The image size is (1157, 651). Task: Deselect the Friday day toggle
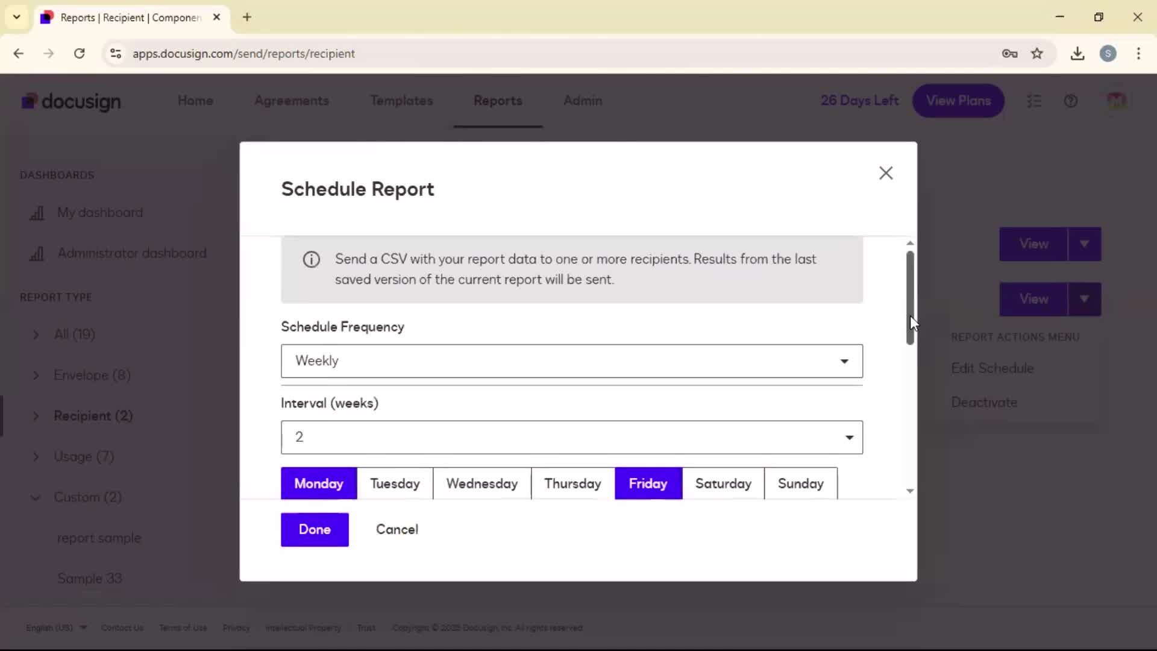(648, 483)
